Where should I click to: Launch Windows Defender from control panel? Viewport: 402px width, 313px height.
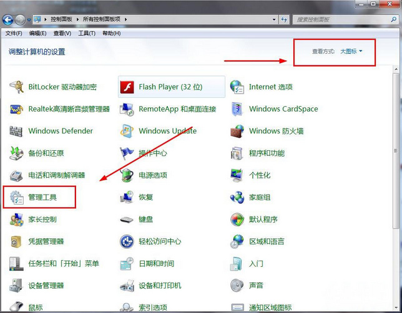tap(60, 131)
